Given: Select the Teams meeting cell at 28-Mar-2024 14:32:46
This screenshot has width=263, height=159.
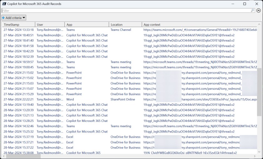Looking at the screenshot, I should (x=121, y=126).
